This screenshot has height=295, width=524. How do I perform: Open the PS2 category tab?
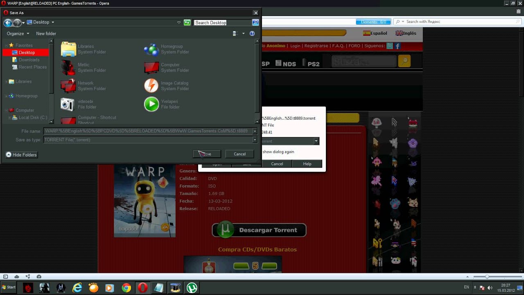pos(311,64)
